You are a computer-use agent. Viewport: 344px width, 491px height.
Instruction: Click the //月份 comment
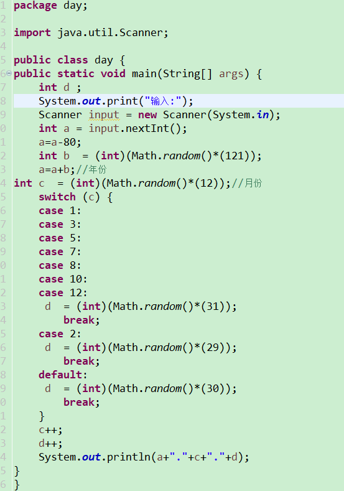coord(247,183)
